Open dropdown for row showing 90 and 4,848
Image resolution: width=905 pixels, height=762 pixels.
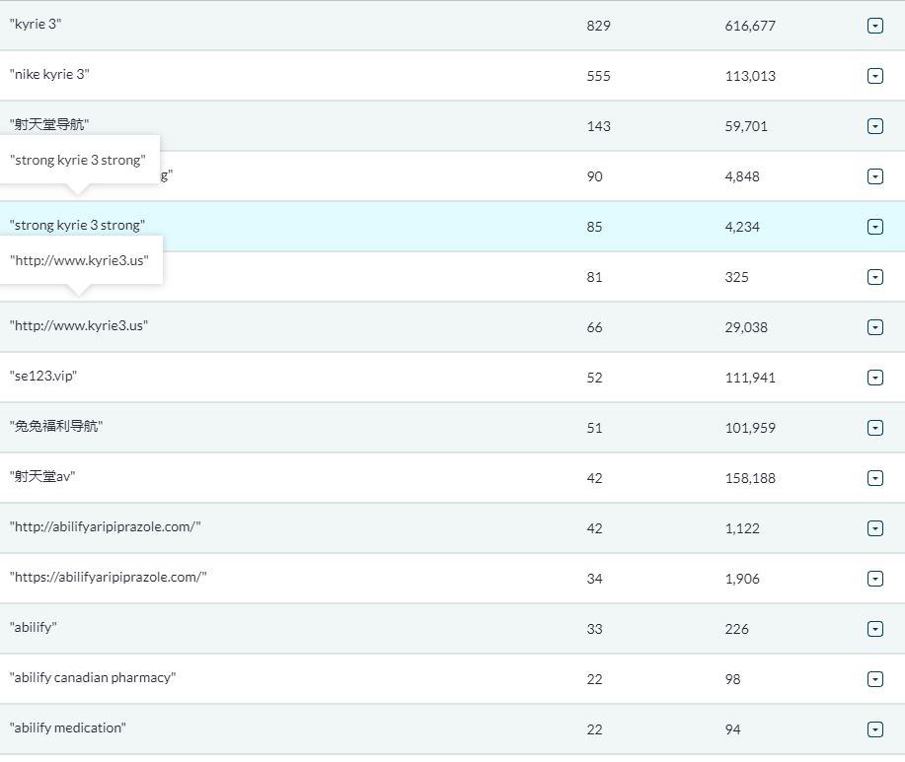point(875,176)
